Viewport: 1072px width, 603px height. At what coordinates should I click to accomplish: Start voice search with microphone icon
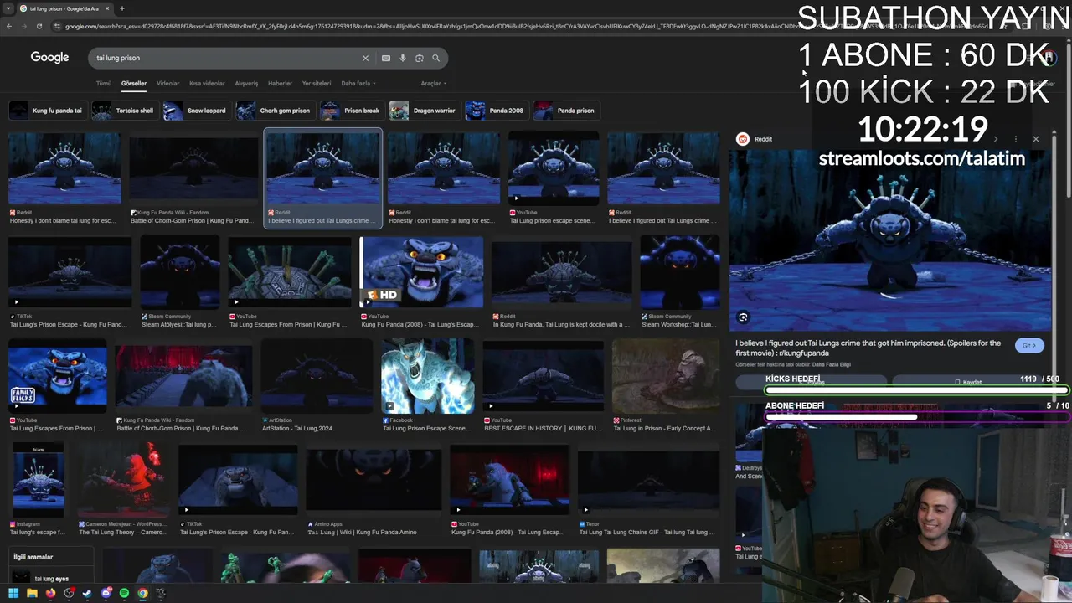coord(403,58)
